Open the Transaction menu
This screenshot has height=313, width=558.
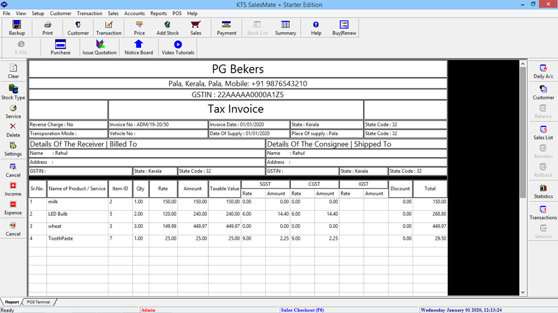click(x=89, y=13)
